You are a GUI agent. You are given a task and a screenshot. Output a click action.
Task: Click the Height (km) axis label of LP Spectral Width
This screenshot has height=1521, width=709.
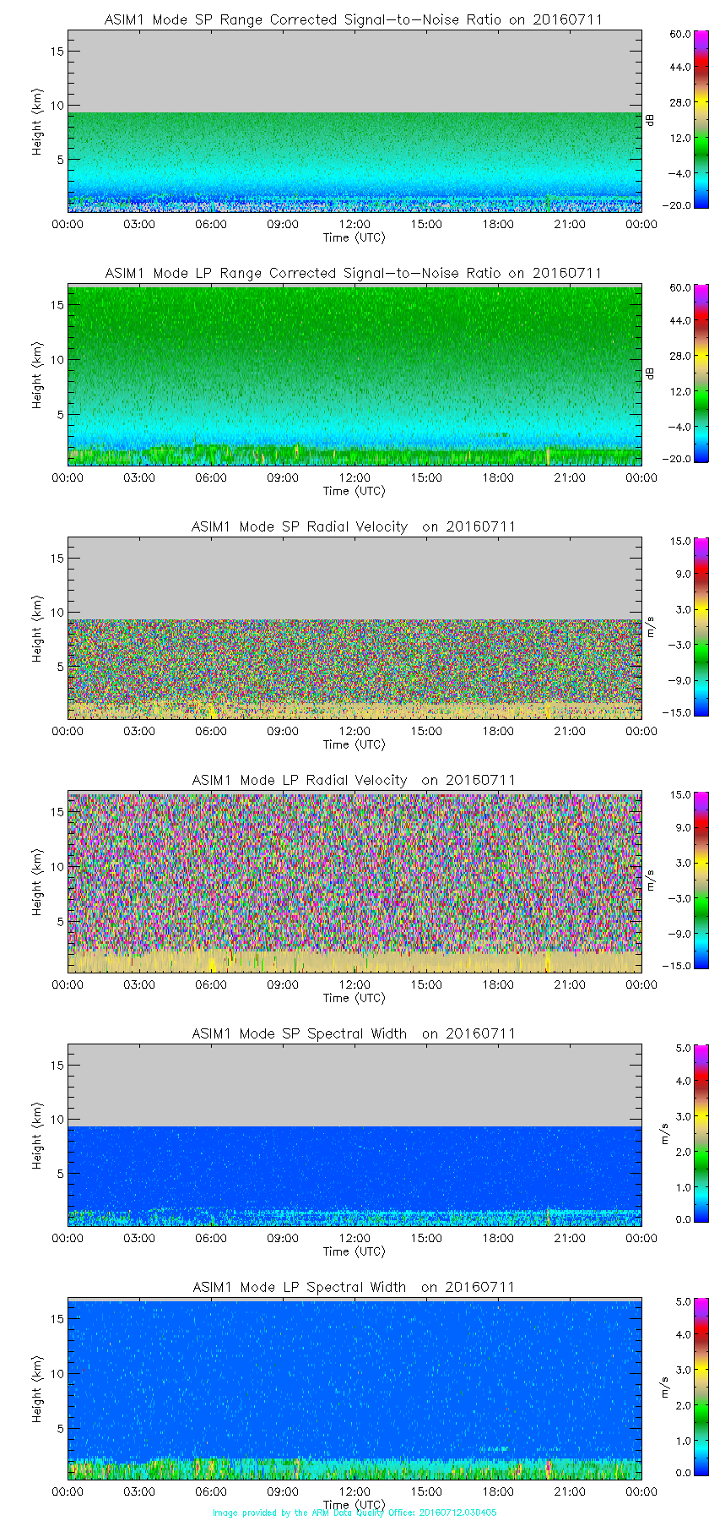pos(37,1390)
